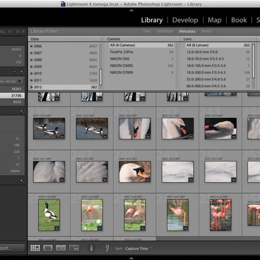Open the Sort Capture Time dropdown

[138, 248]
